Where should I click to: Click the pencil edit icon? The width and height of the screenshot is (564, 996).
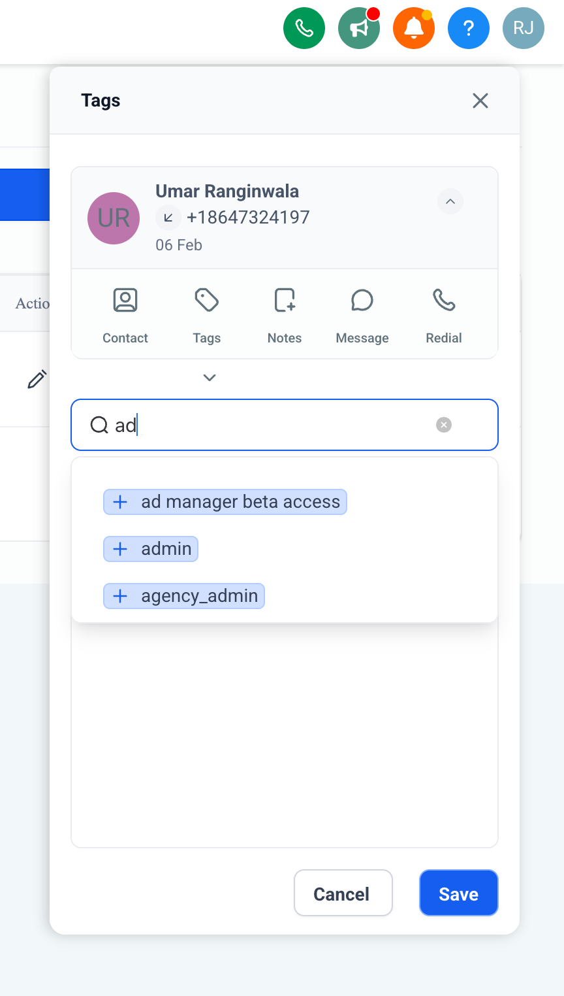coord(37,379)
